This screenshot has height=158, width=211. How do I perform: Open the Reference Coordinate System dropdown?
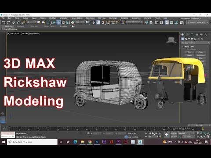80,22
